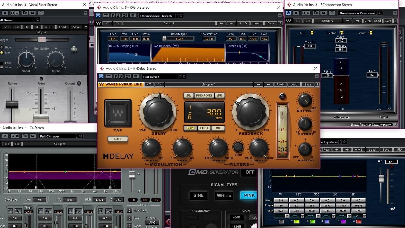Select PINK signal type in eMo Generator
The width and height of the screenshot is (405, 228).
coord(249,195)
